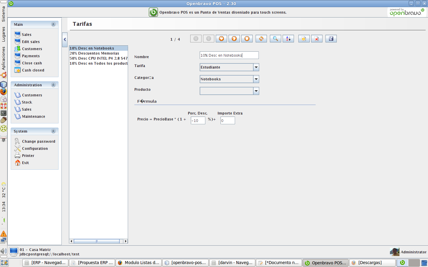Collapse the left menu with the arrow

tap(65, 39)
